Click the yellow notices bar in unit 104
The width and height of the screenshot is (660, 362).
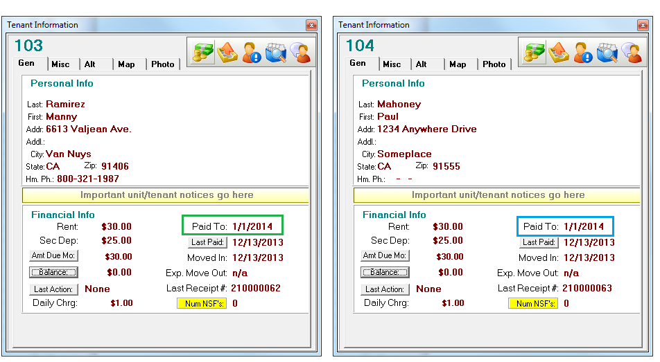tap(497, 195)
